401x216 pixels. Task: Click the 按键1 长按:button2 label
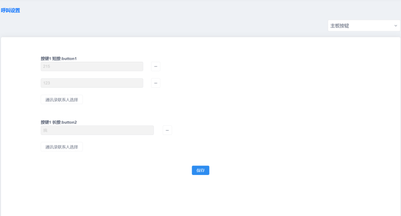(58, 122)
